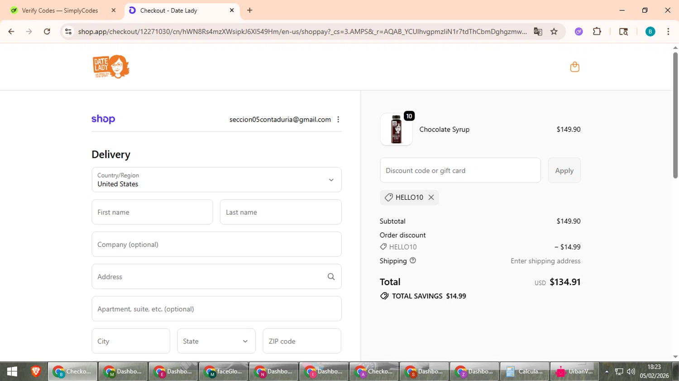Click the browser forward arrow

[29, 32]
